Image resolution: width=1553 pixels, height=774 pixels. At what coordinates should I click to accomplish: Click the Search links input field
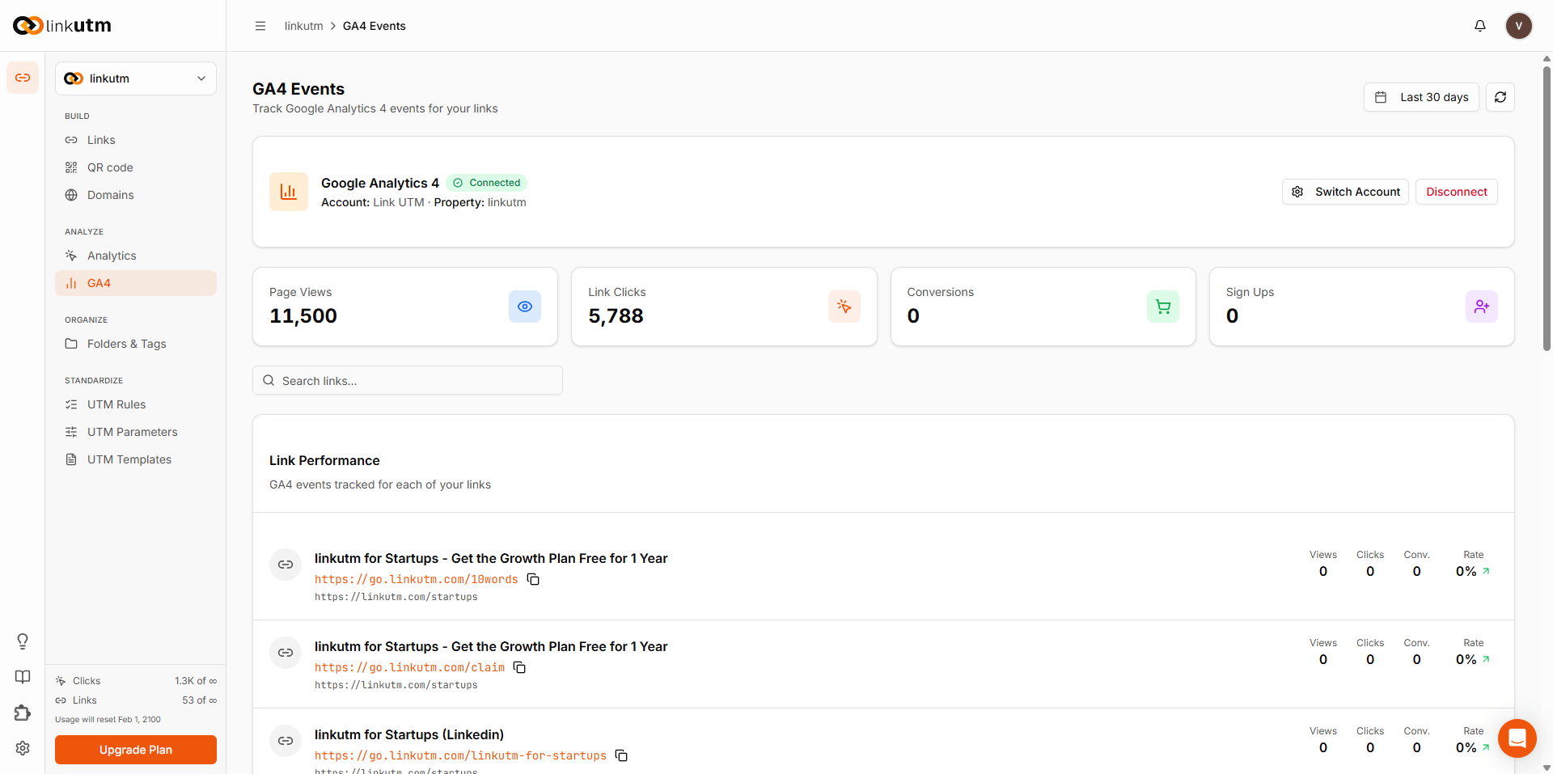pos(408,380)
